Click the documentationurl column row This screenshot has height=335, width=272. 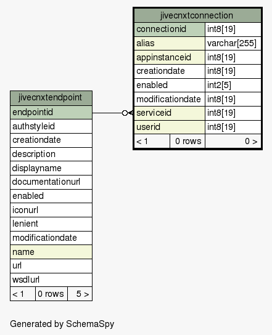coord(51,182)
